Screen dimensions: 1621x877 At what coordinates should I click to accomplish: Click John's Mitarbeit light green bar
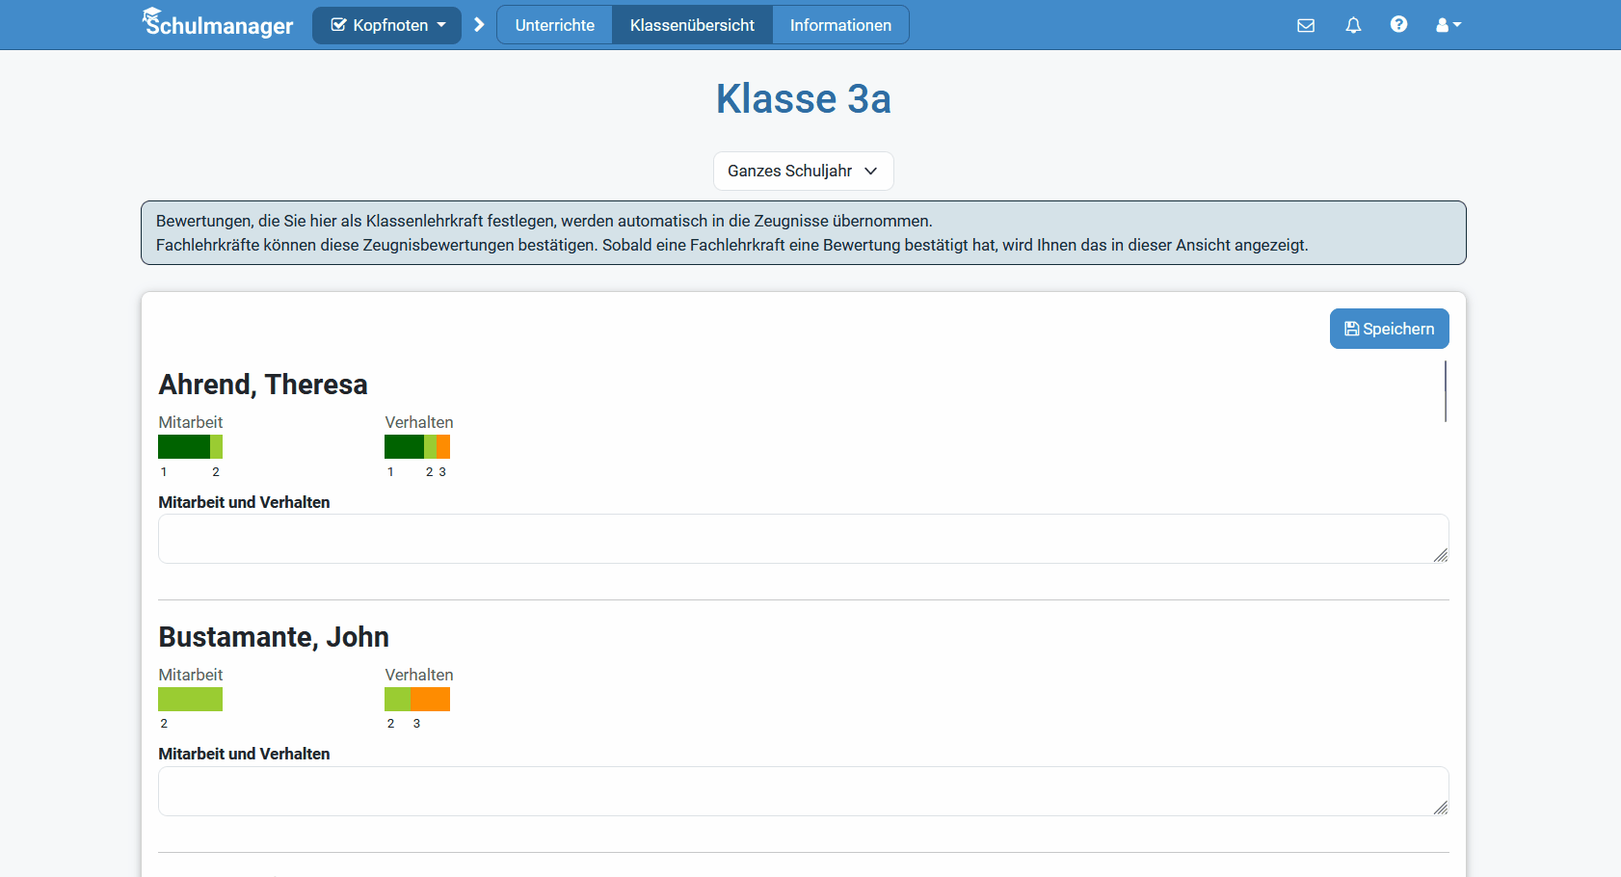(x=190, y=699)
